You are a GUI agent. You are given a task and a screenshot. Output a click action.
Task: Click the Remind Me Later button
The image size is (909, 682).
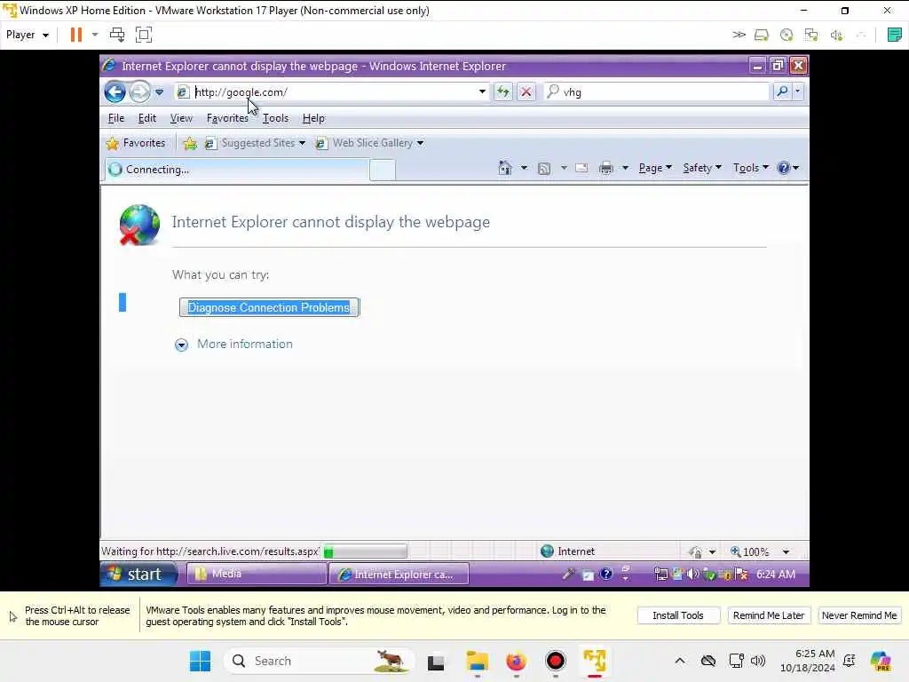tap(769, 615)
